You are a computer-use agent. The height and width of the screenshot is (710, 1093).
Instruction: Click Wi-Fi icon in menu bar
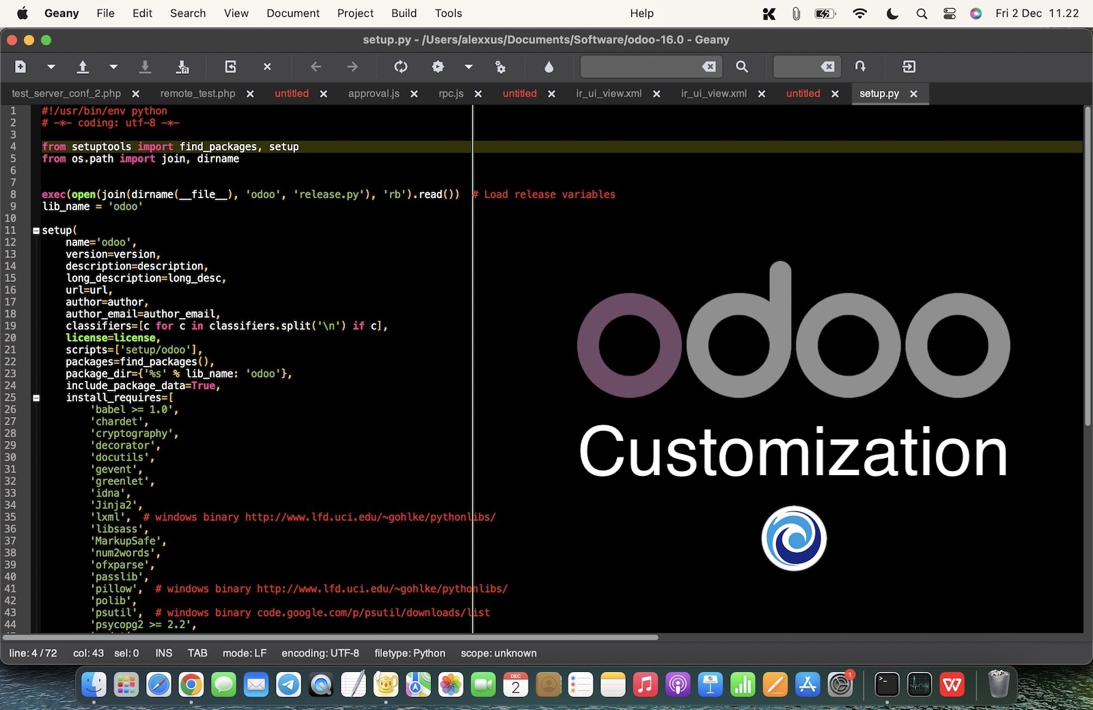[x=860, y=13]
